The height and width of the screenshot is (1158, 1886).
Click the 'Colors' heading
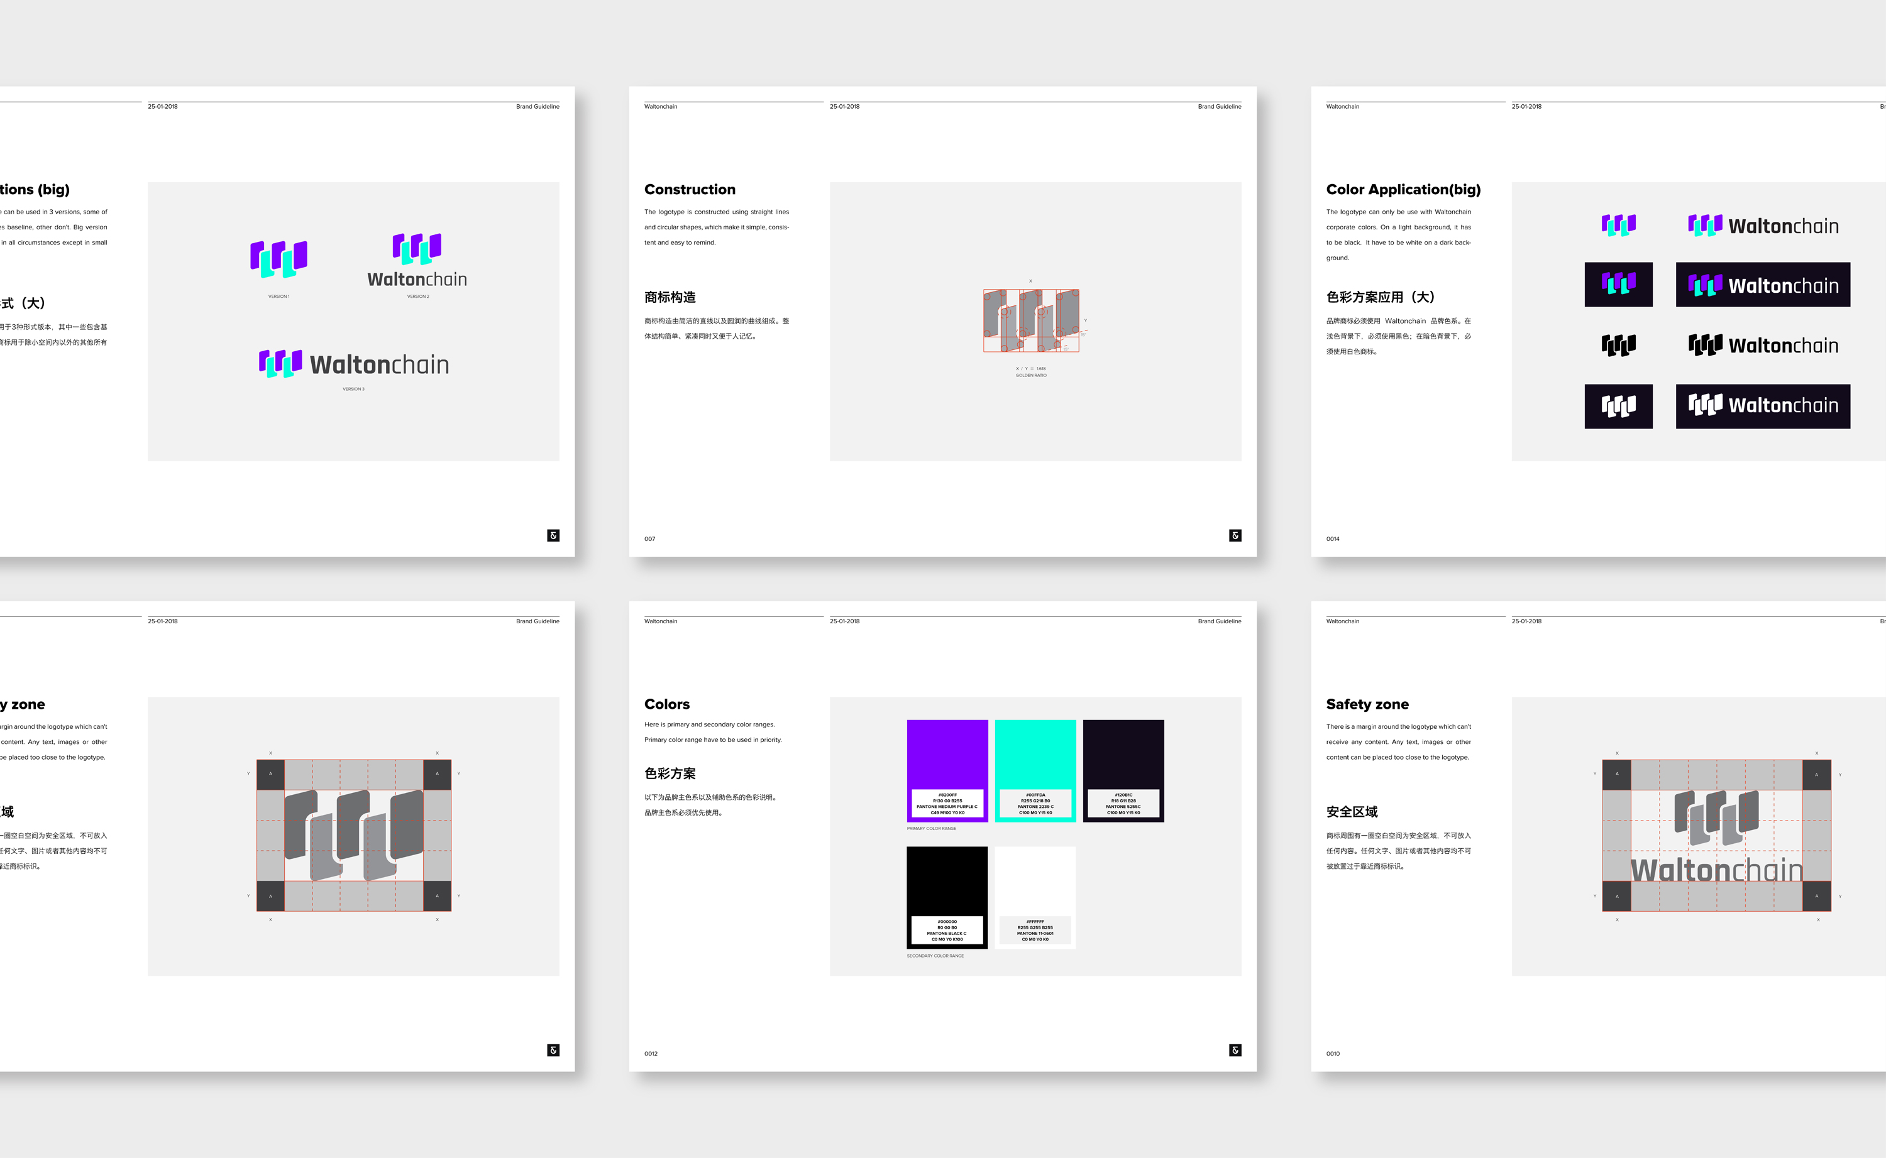point(667,704)
